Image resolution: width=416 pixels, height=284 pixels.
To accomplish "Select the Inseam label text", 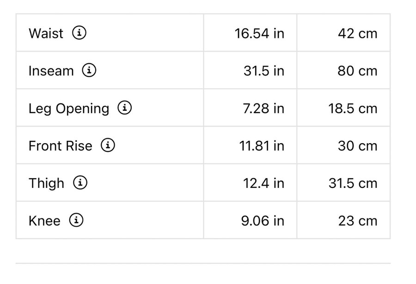I will click(51, 71).
